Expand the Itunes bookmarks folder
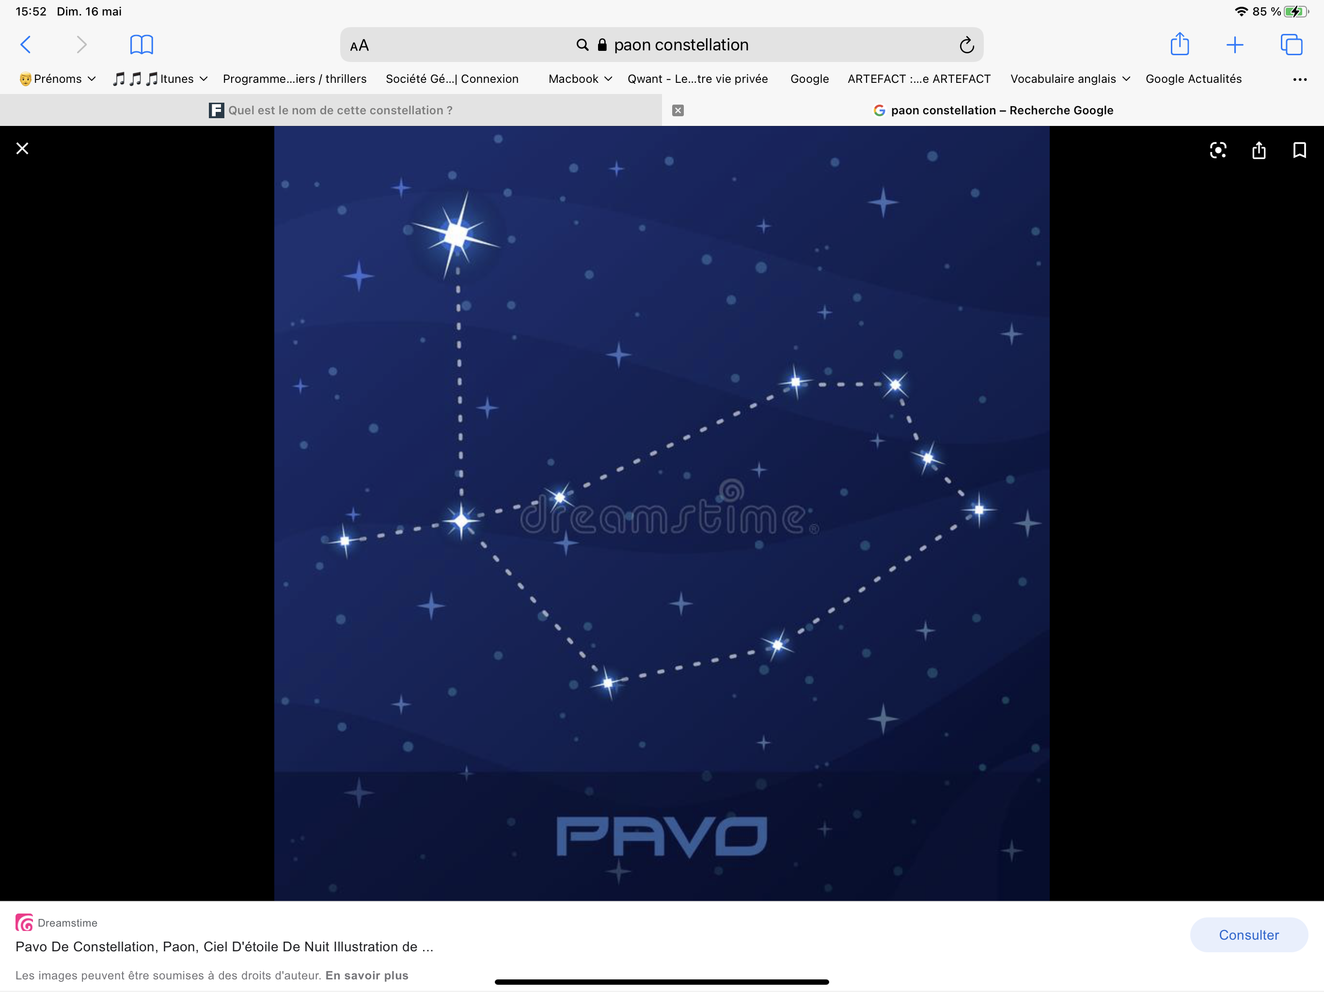 coord(160,79)
